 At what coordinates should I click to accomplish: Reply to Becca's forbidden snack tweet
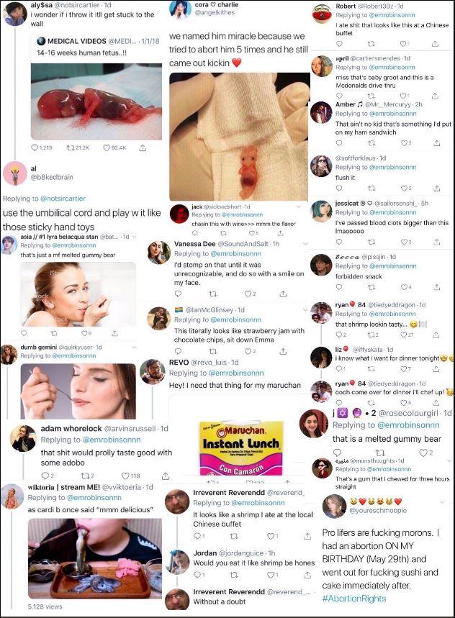click(x=339, y=287)
